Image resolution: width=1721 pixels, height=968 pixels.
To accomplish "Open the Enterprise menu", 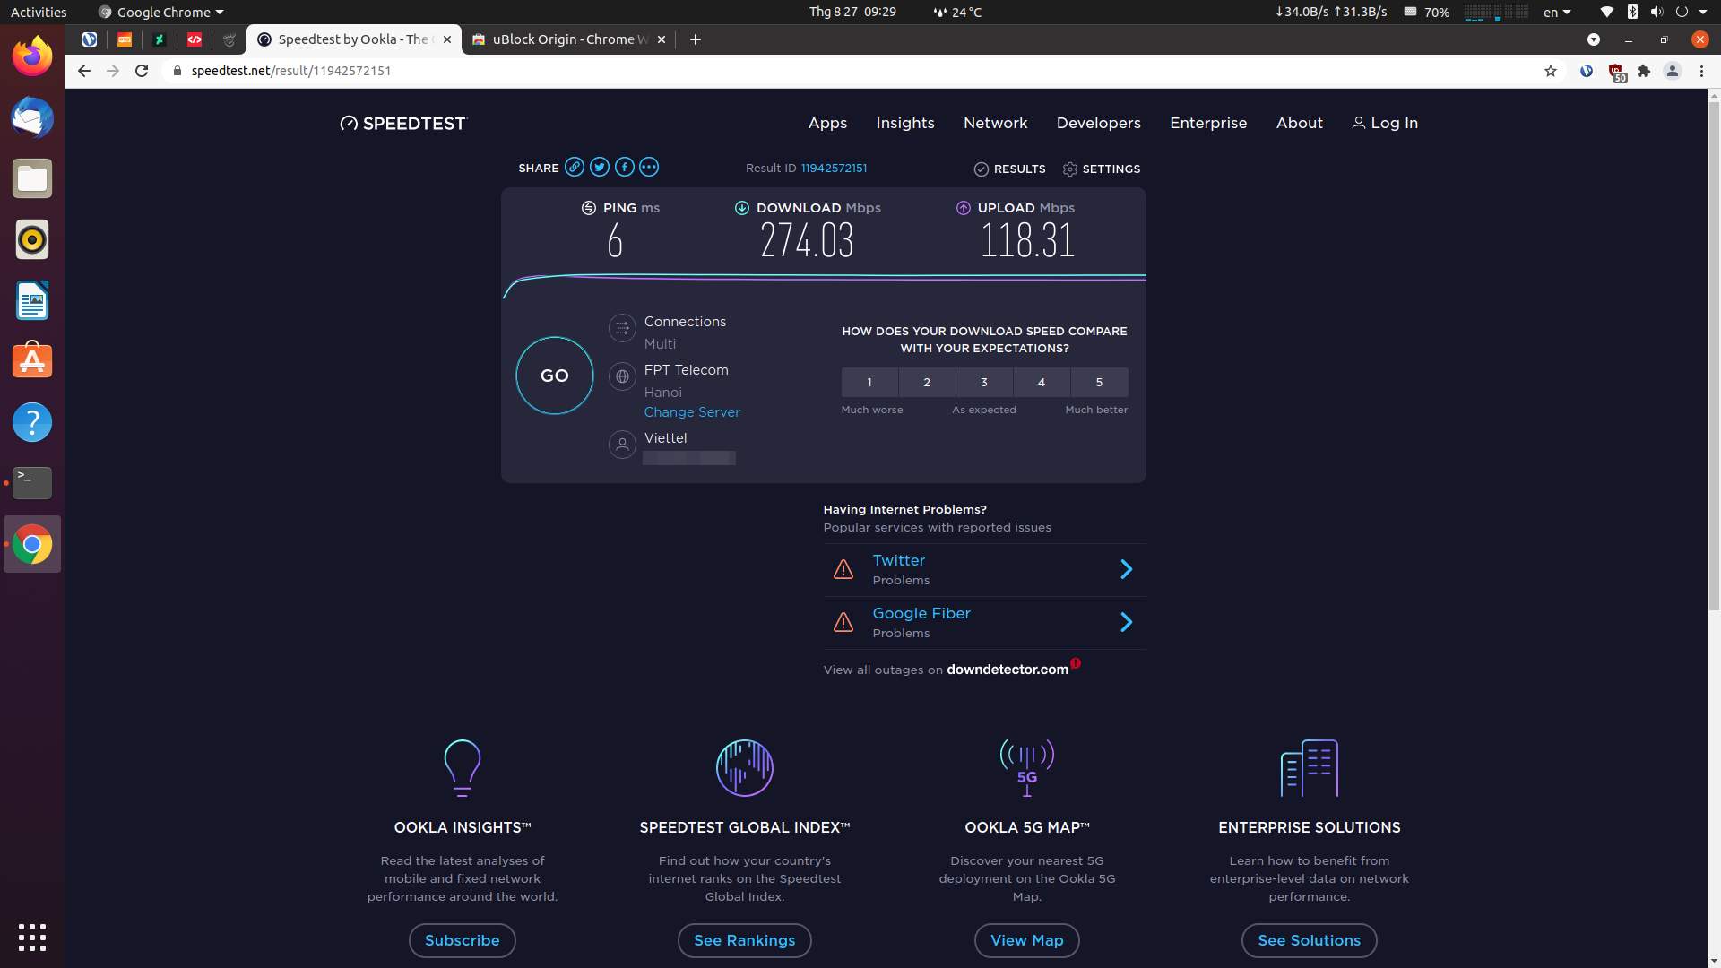I will [1208, 124].
